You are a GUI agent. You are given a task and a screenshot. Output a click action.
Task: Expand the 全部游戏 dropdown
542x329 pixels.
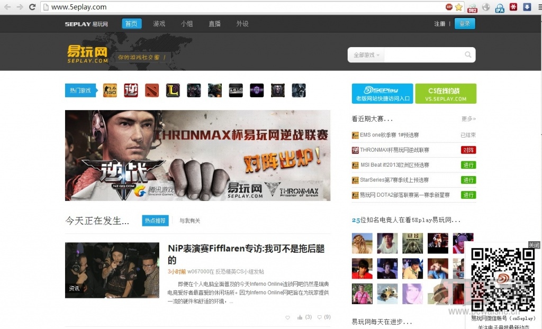click(366, 55)
